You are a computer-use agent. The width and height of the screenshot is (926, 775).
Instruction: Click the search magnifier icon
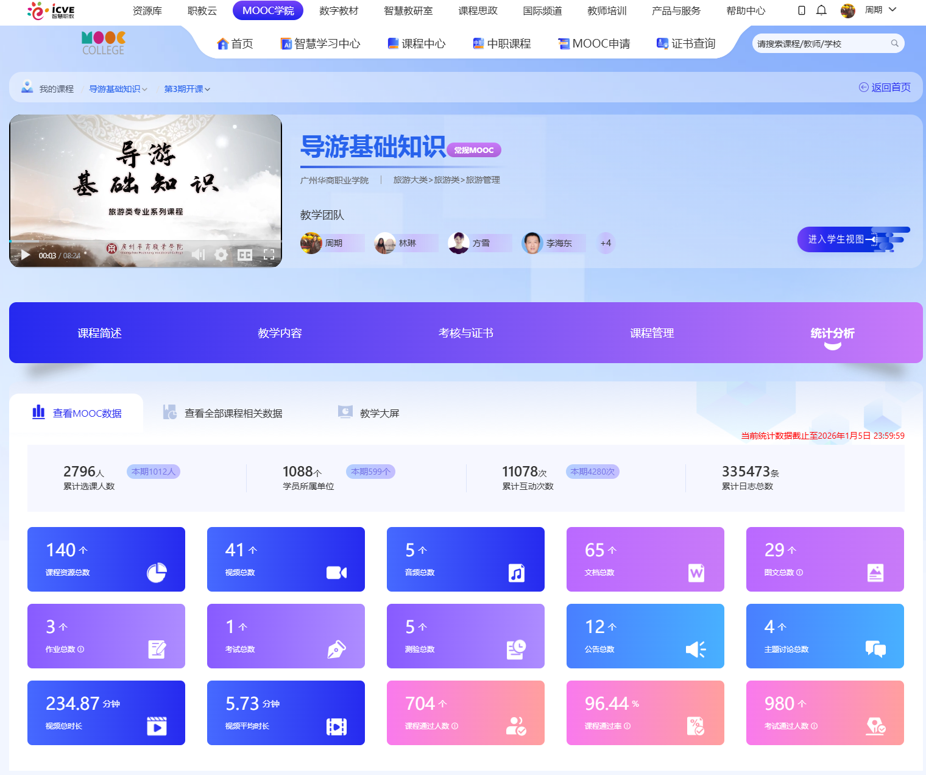click(x=894, y=43)
